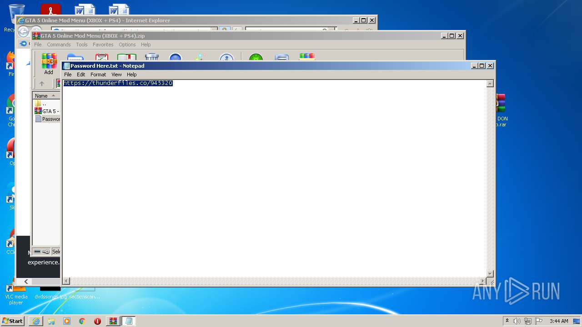Open Notepad Edit menu
Viewport: 582px width, 327px height.
tap(81, 74)
